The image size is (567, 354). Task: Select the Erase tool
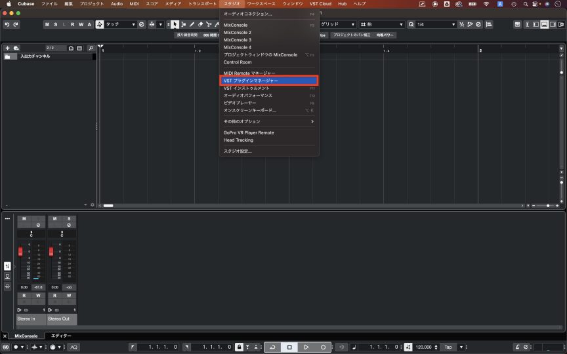pyautogui.click(x=200, y=24)
